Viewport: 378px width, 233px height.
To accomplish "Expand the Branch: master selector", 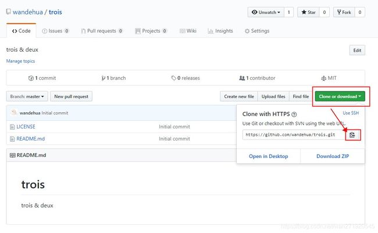I will click(x=27, y=96).
